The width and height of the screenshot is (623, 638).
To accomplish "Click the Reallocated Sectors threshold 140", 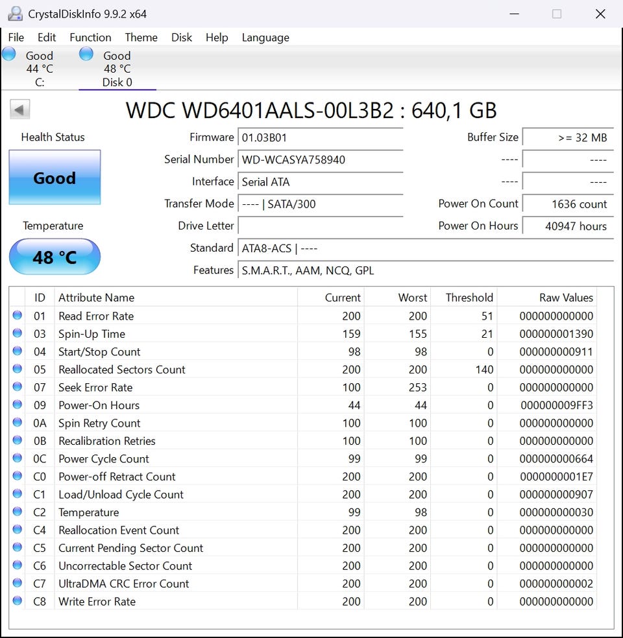I will click(x=484, y=370).
